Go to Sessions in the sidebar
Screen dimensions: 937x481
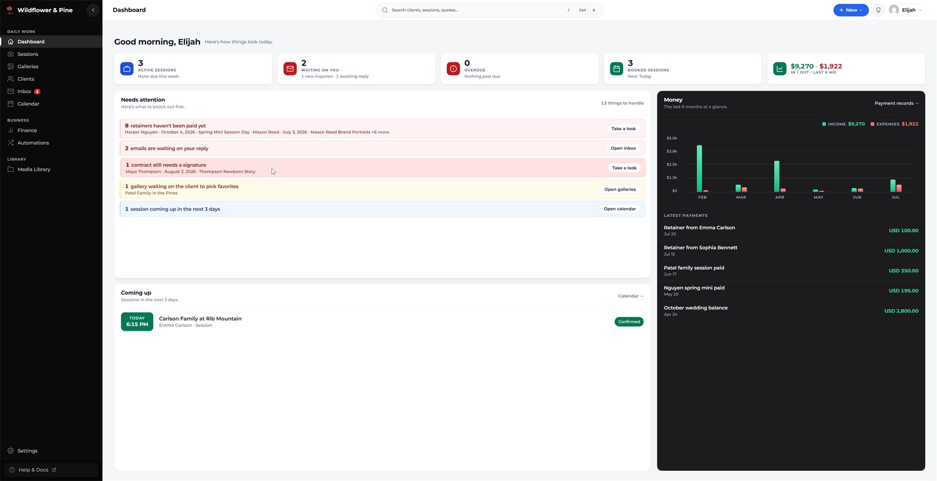point(51,54)
